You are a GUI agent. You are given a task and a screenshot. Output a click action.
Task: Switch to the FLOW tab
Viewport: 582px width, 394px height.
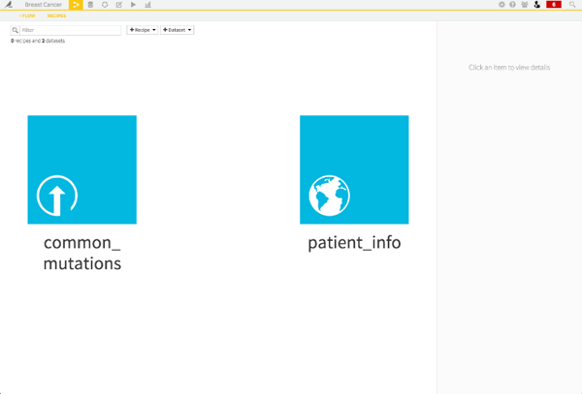coord(27,15)
